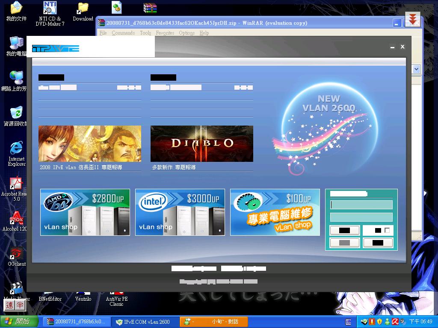Open BNetEditor desktop shortcut
Viewport: 438px width, 328px height.
click(50, 297)
